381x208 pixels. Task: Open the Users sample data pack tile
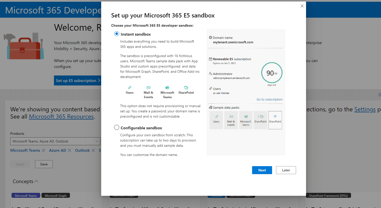tap(216, 120)
